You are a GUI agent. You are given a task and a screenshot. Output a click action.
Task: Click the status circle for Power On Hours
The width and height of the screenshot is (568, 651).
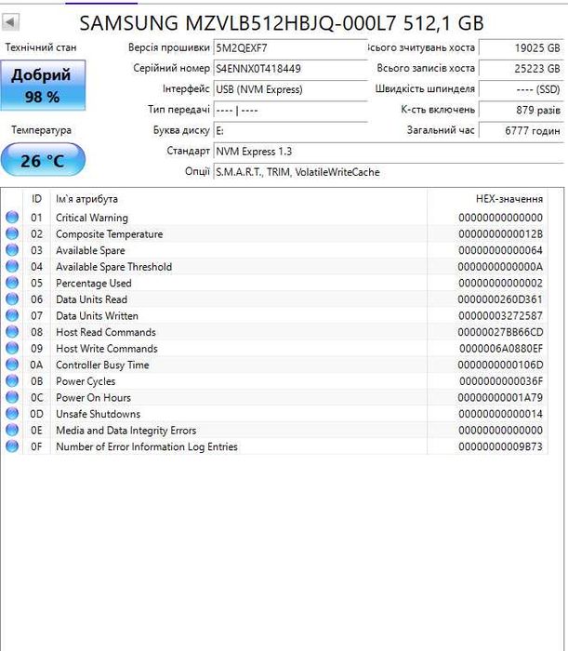click(x=12, y=397)
